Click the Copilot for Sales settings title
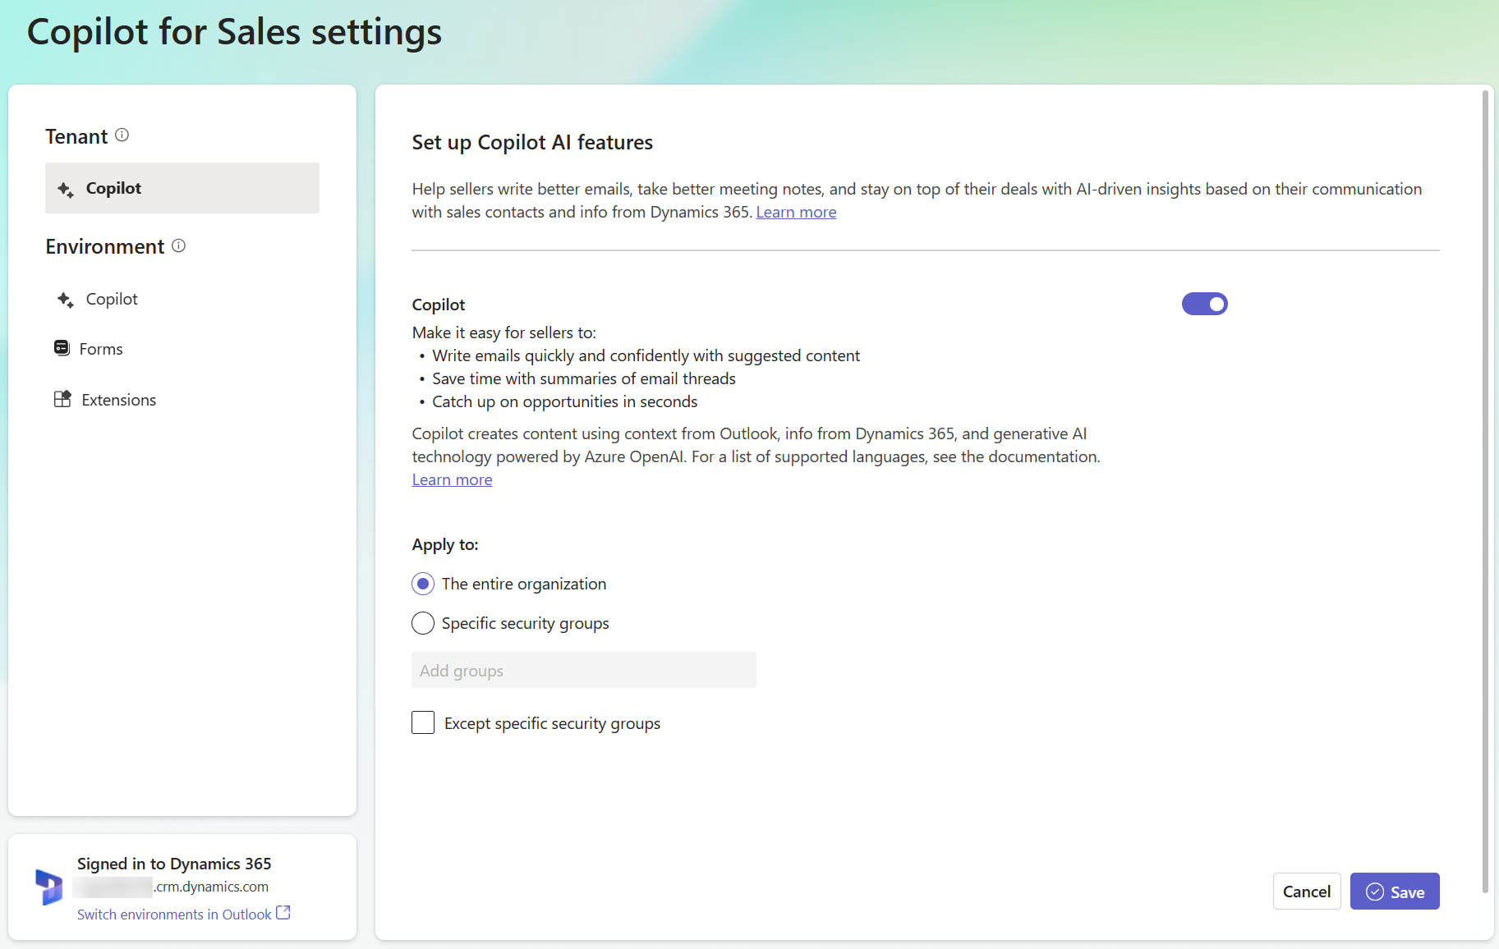The height and width of the screenshot is (949, 1499). (234, 32)
